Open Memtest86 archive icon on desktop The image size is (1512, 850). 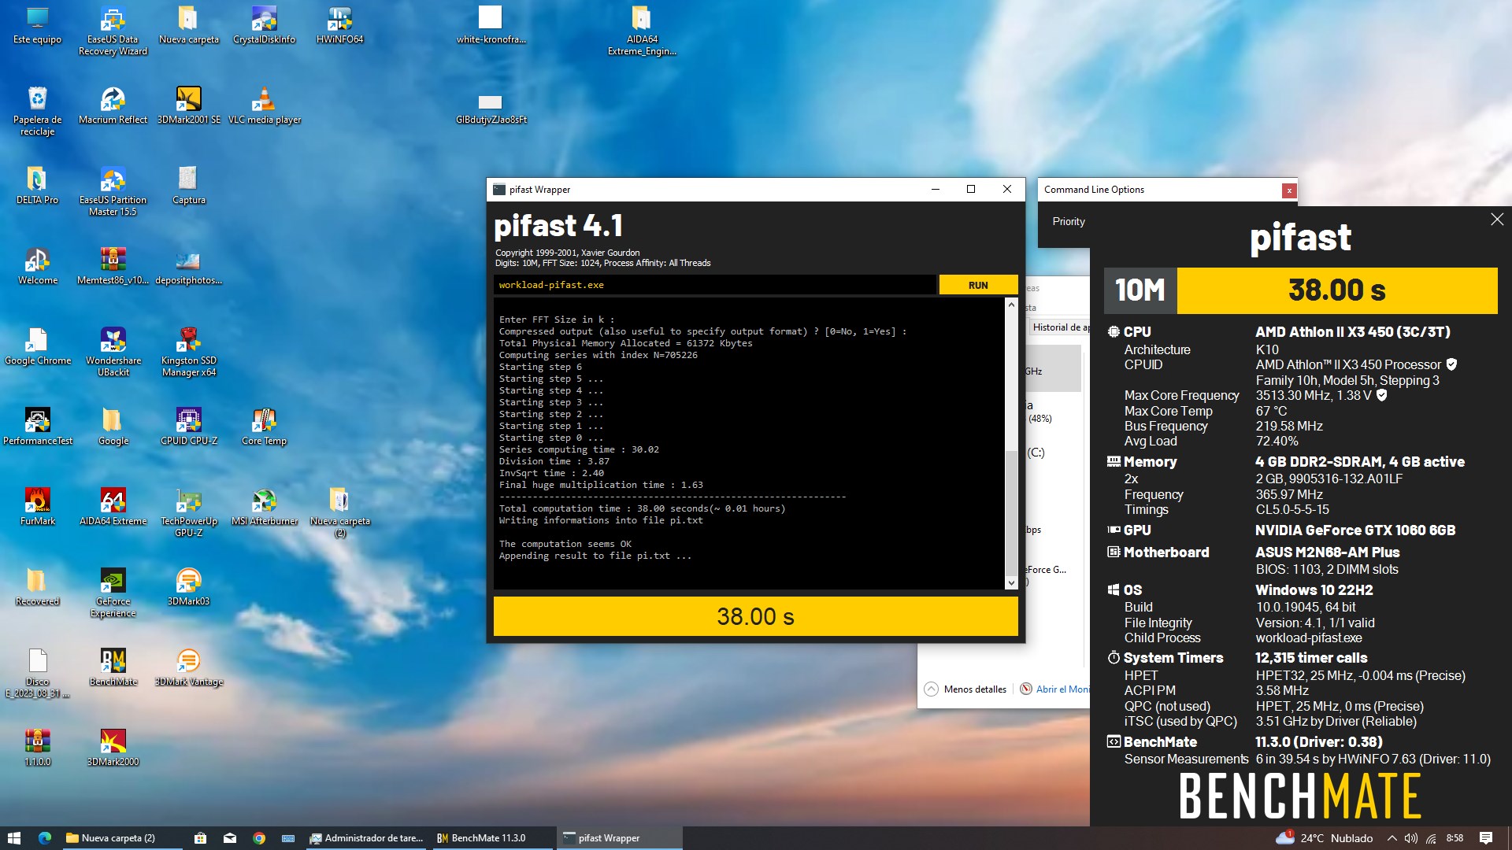tap(113, 266)
